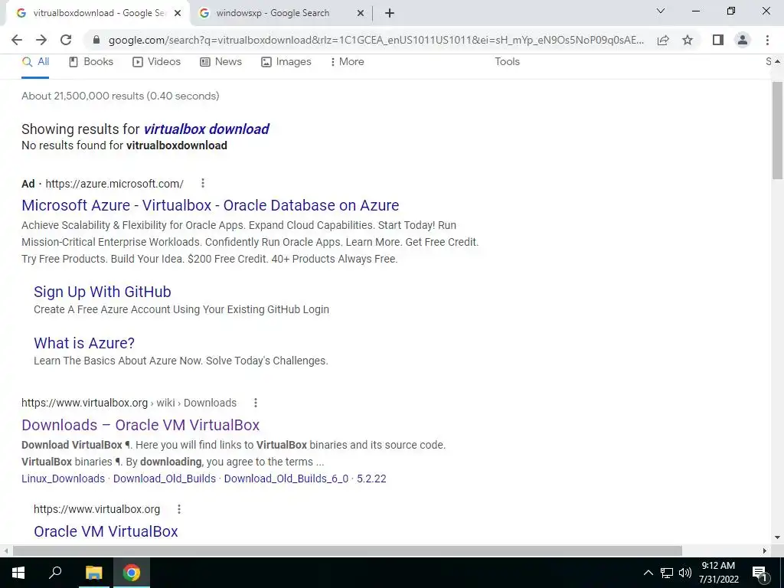784x588 pixels.
Task: Click the horizontal scrollbar thumb
Action: tap(348, 550)
